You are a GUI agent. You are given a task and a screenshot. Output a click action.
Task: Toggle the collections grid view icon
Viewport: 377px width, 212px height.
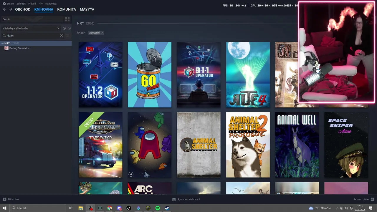click(67, 19)
